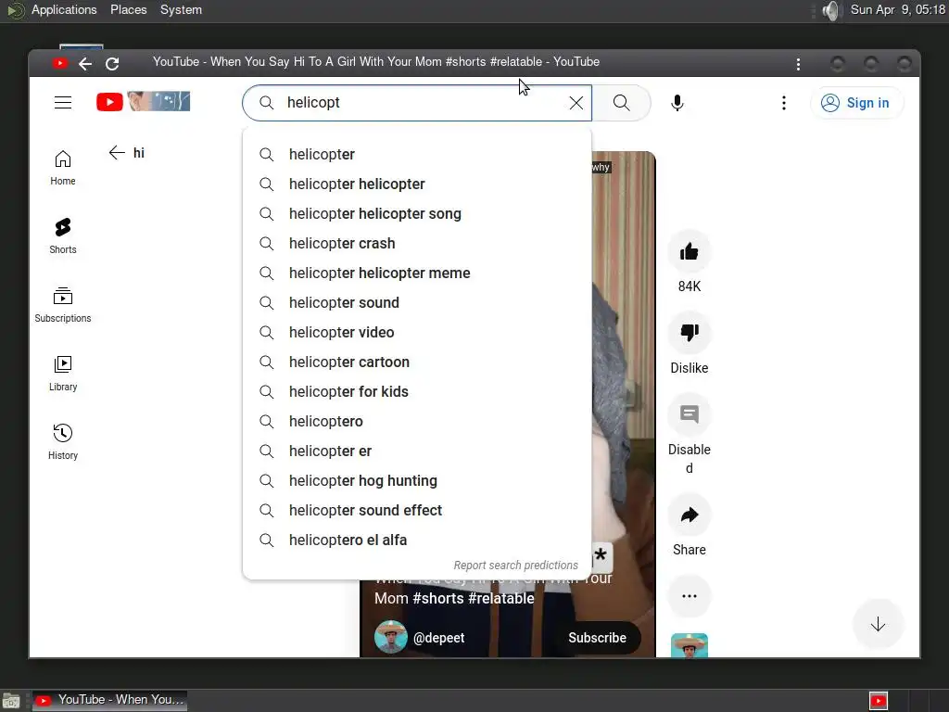Pick suggestion 'helicoptero el alfa'

(x=417, y=540)
